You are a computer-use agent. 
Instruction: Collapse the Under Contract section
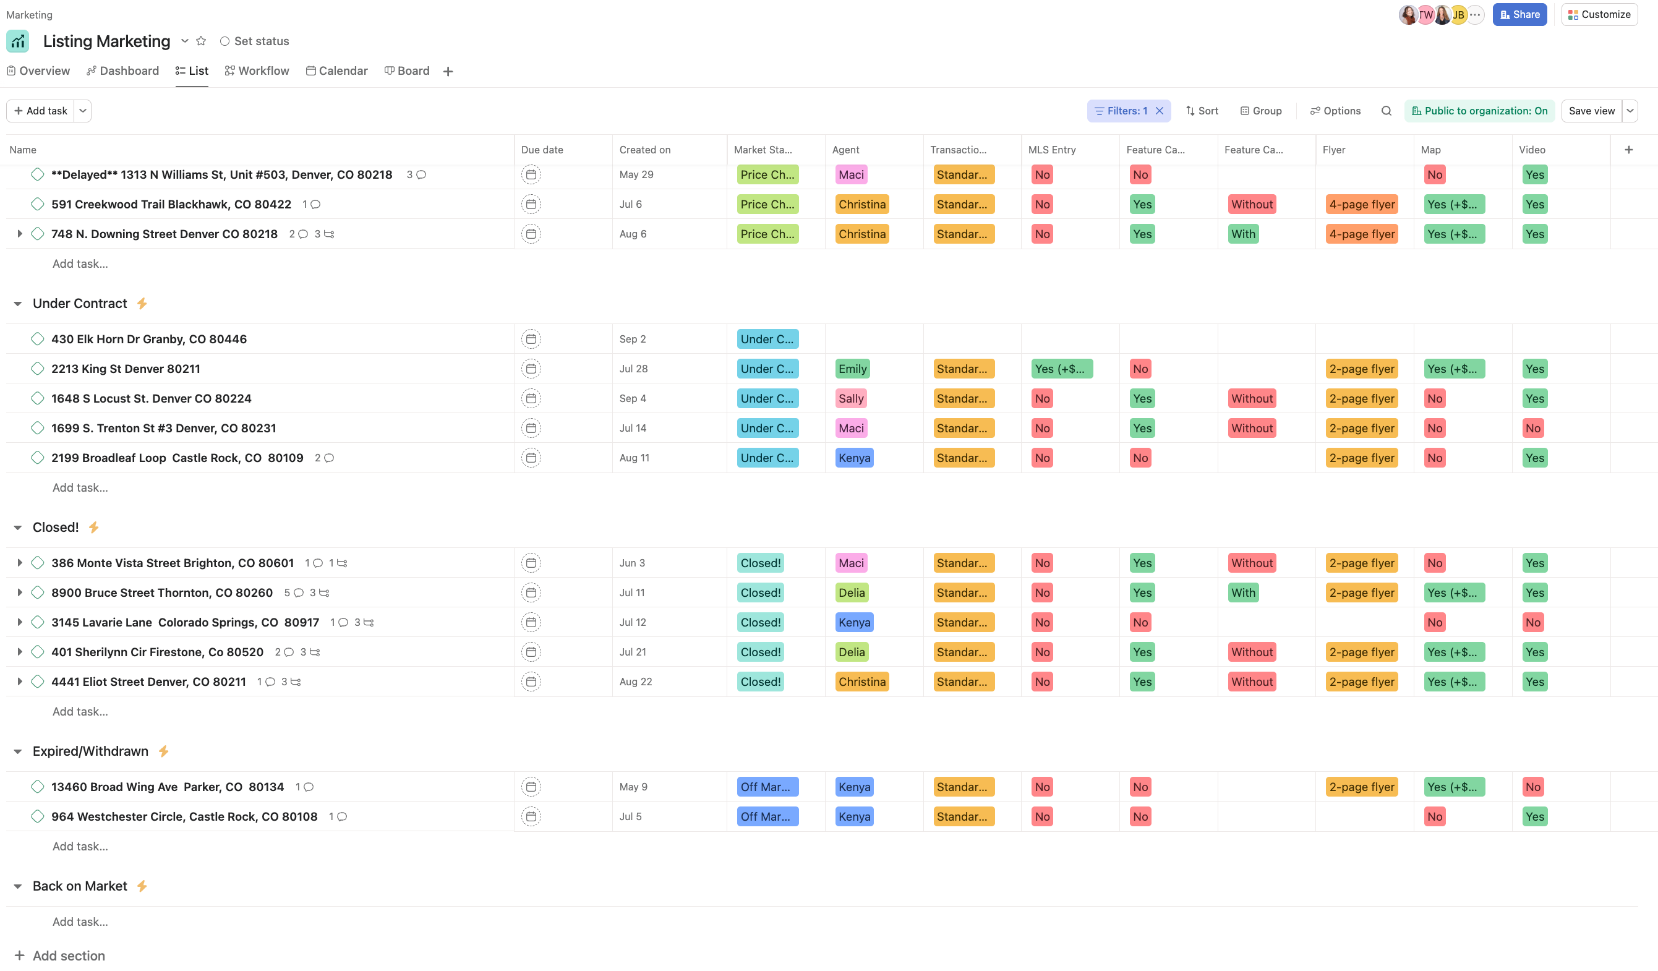pos(18,303)
